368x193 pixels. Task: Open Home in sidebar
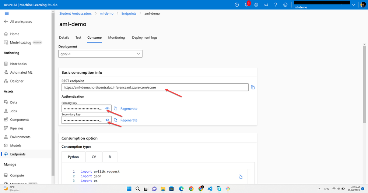click(x=12, y=34)
